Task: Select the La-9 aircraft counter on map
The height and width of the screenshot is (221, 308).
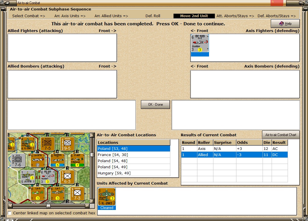Action: (x=38, y=194)
